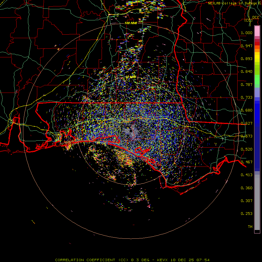Click the pink segment of the color bar
This screenshot has width=262, height=262.
(x=257, y=31)
